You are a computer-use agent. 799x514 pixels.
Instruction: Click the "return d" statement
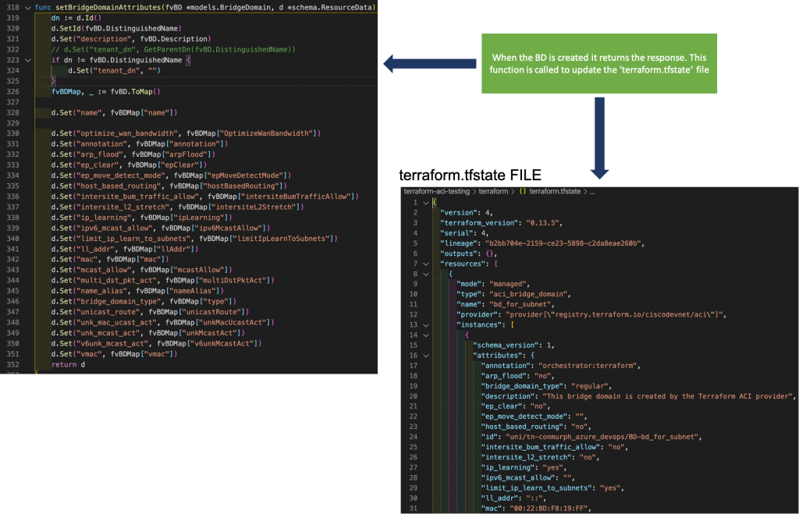click(x=68, y=364)
